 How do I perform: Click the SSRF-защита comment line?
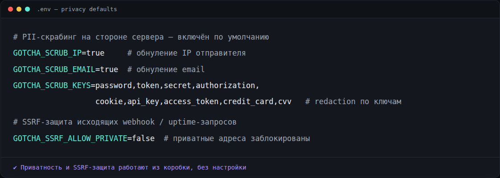tap(125, 122)
